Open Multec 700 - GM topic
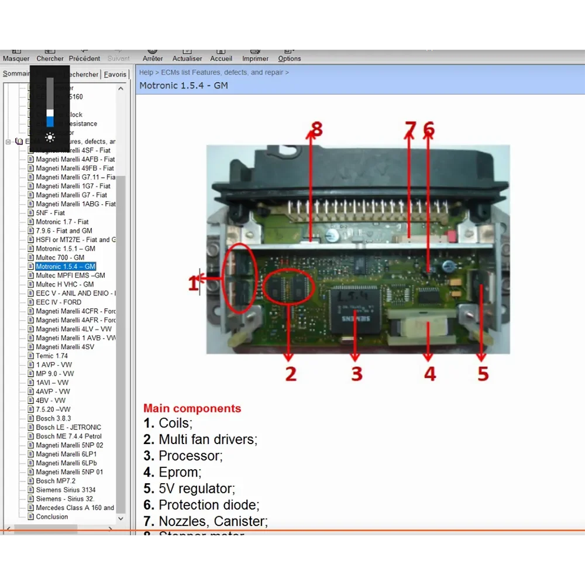The height and width of the screenshot is (585, 585). [x=60, y=258]
